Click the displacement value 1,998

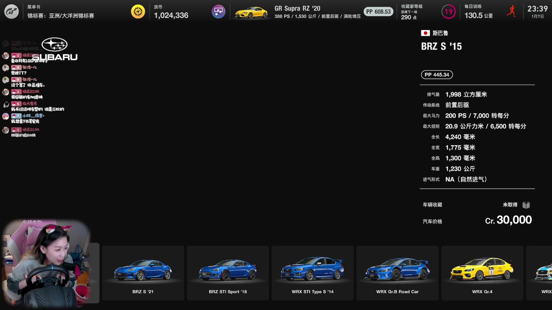coord(466,94)
